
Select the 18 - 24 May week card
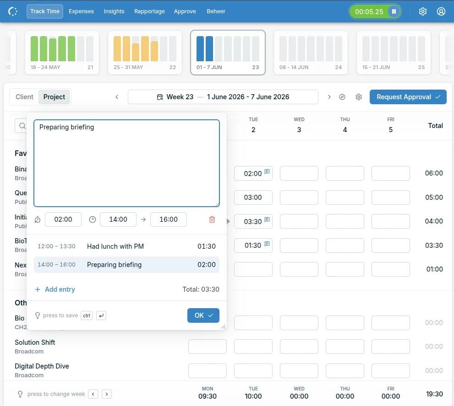62,53
